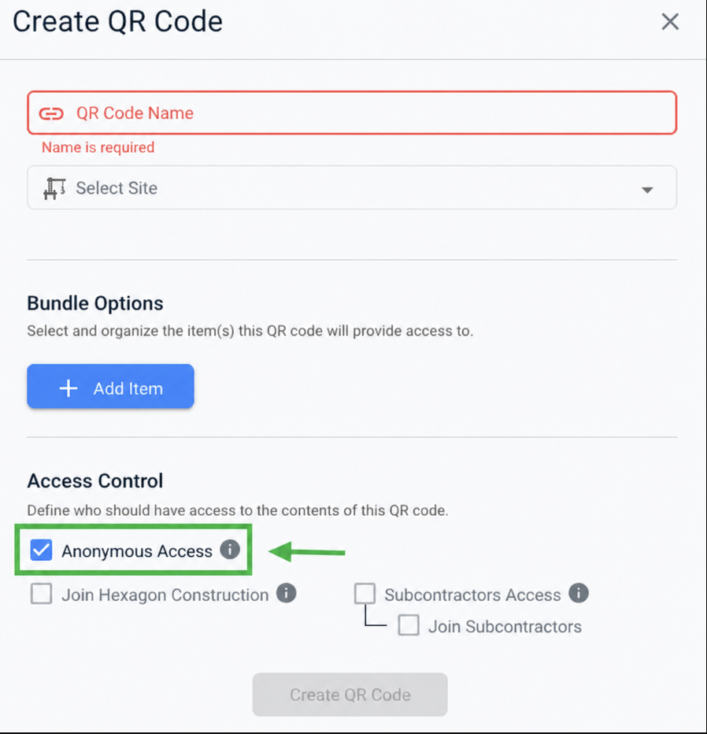Click the Join Hexagon Construction label
This screenshot has height=734, width=707.
tap(165, 595)
